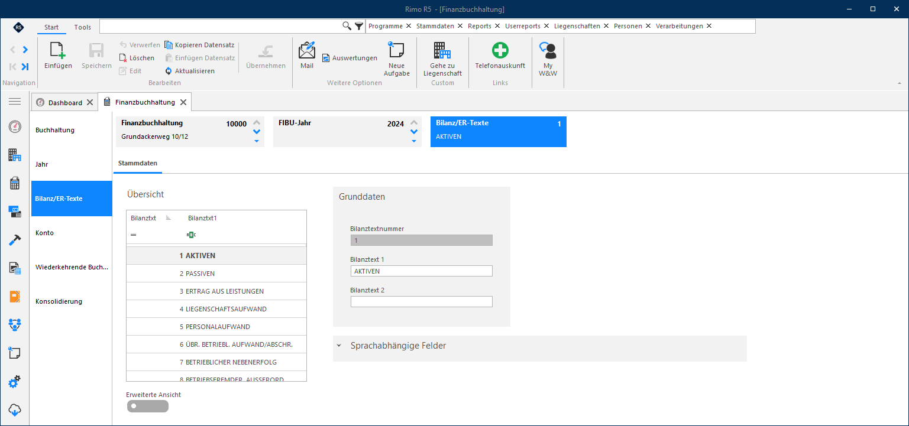Switch to the Dashboard tab
The width and height of the screenshot is (909, 426).
(65, 102)
